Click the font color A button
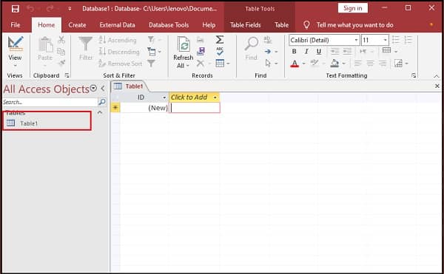This screenshot has width=444, height=274. pos(295,64)
